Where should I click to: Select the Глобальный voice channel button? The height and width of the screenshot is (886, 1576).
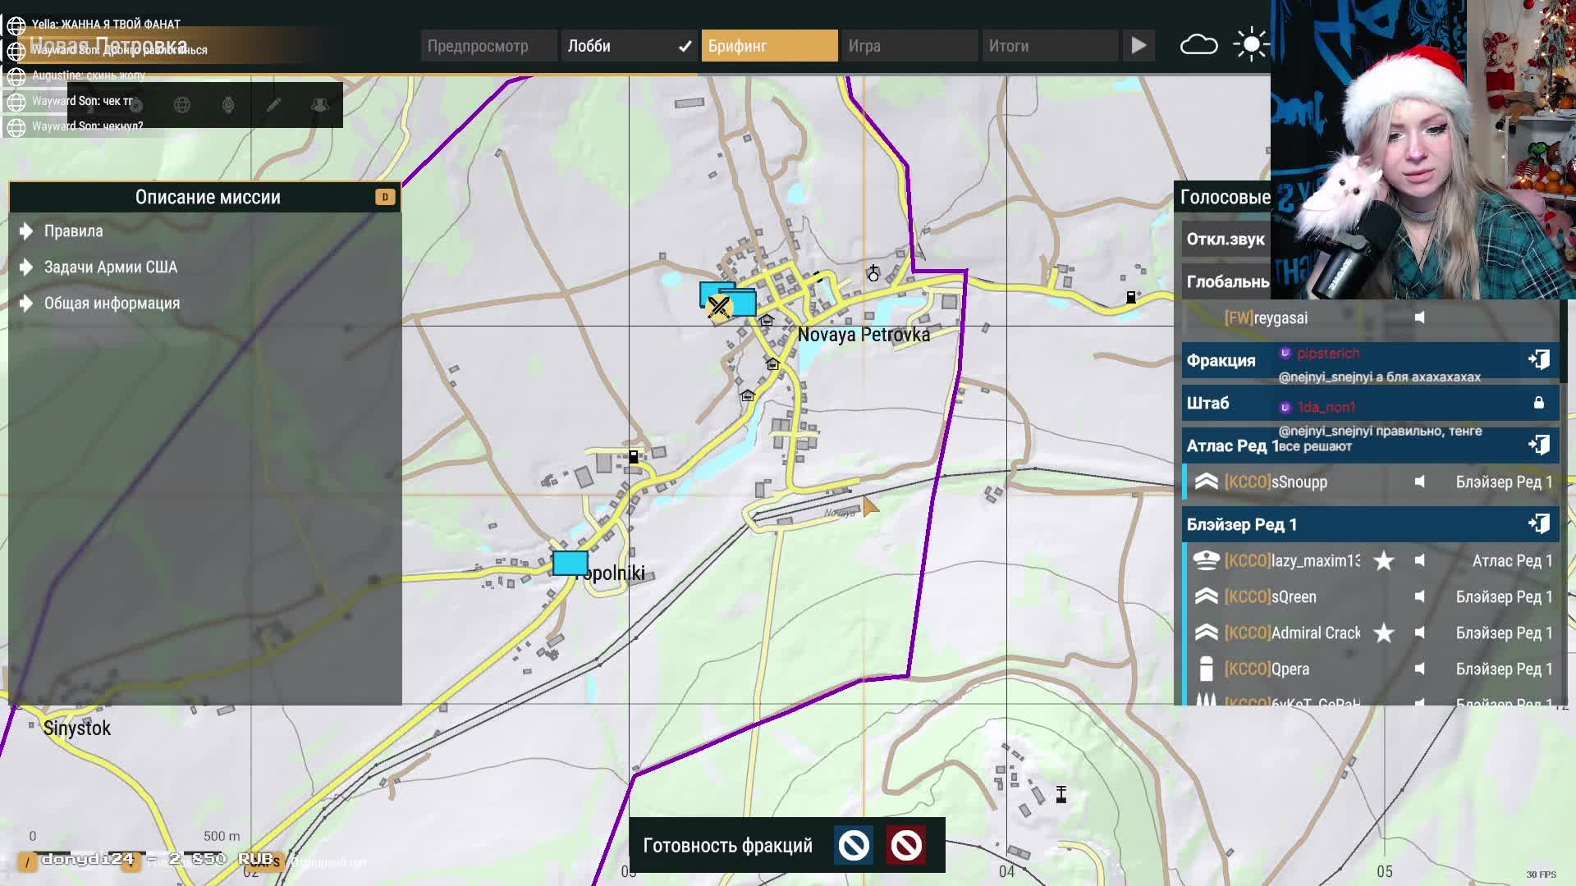pos(1226,282)
